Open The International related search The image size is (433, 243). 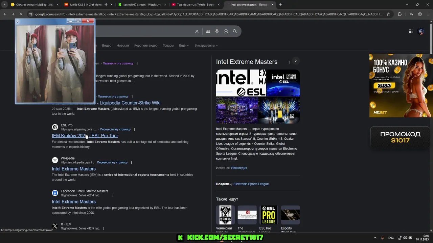(247, 218)
